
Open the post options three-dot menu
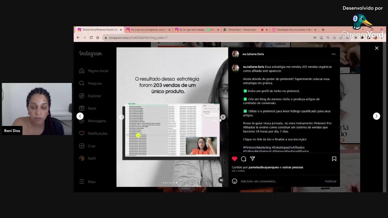tap(334, 54)
